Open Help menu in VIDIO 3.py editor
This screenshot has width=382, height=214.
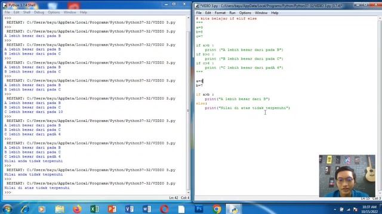(x=275, y=12)
